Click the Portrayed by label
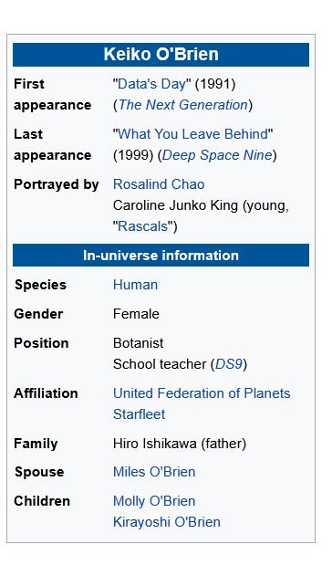The image size is (332, 586). (56, 184)
